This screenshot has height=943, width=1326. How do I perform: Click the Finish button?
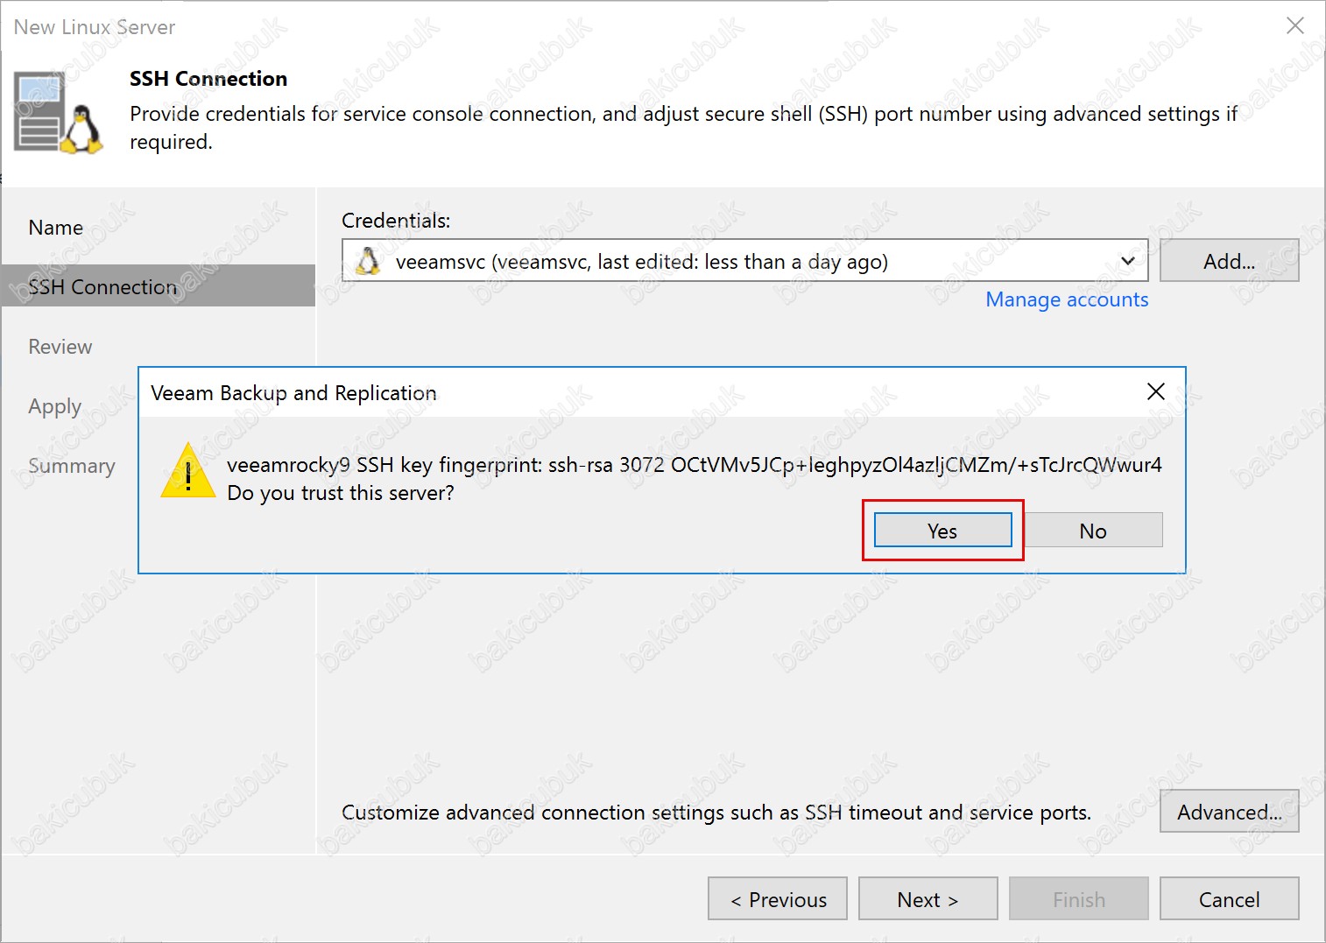pos(1079,899)
